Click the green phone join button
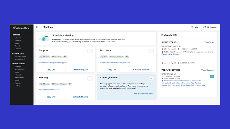The image size is (230, 129). click(212, 77)
